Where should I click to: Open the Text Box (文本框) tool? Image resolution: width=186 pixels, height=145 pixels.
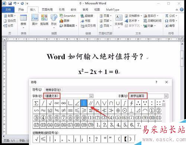click(x=119, y=21)
